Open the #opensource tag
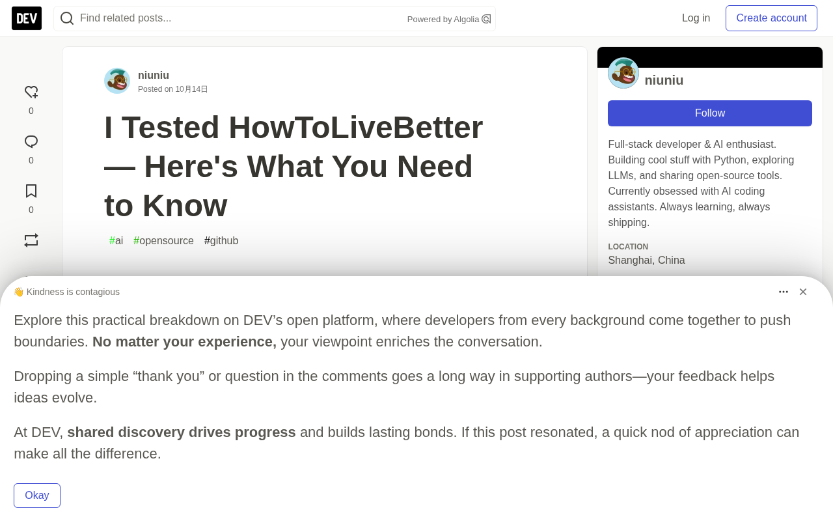This screenshot has height=521, width=833. (x=163, y=241)
